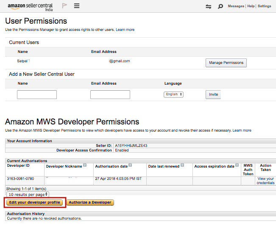Open the hamburger menu icon
The height and width of the screenshot is (226, 276).
point(77,6)
